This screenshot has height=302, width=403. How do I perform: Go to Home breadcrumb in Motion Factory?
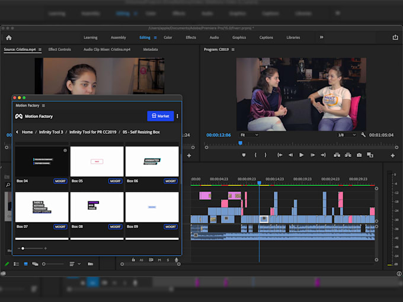27,132
